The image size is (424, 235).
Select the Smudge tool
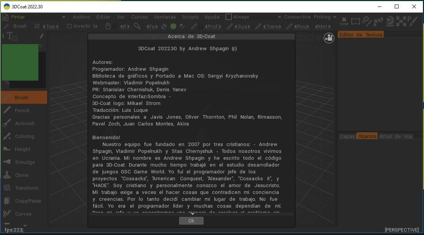[24, 162]
